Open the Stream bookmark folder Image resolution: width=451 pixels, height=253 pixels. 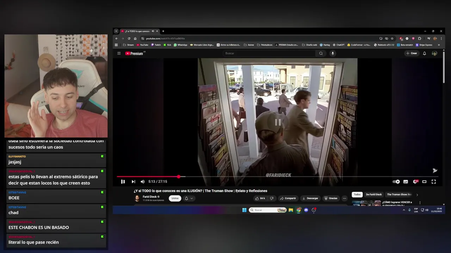coord(128,45)
